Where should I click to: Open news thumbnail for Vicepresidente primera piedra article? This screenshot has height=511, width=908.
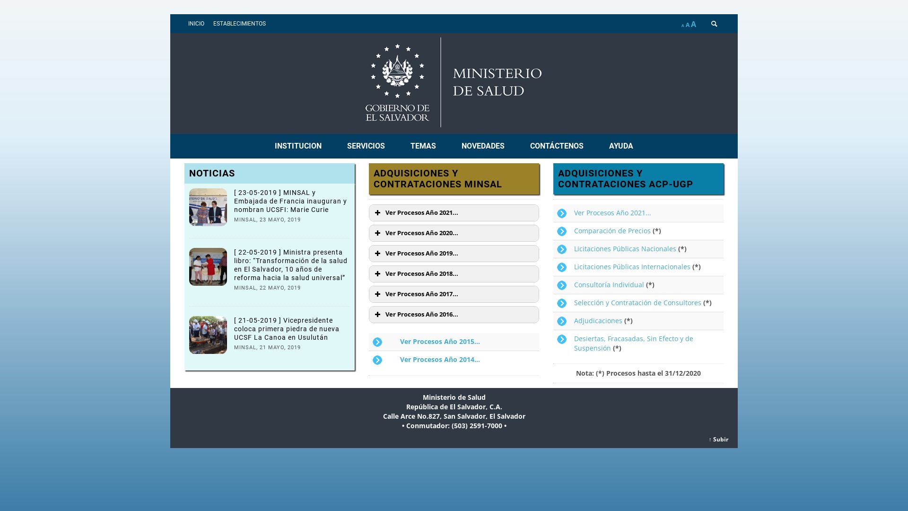click(208, 335)
